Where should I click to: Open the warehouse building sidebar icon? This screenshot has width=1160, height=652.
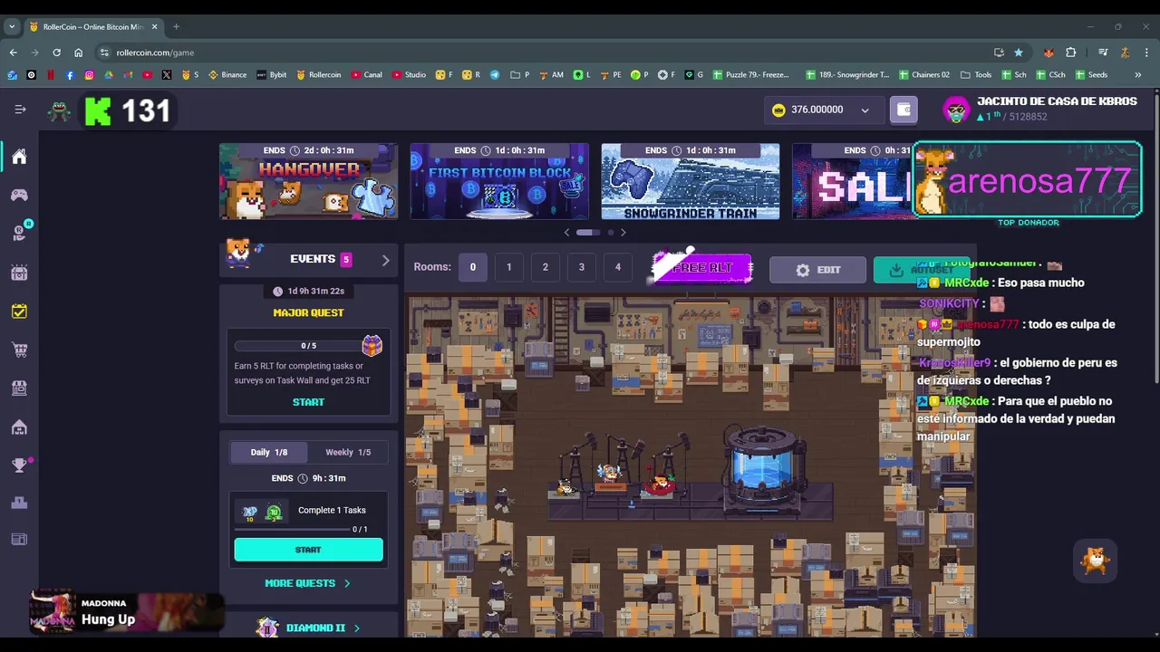(x=19, y=427)
